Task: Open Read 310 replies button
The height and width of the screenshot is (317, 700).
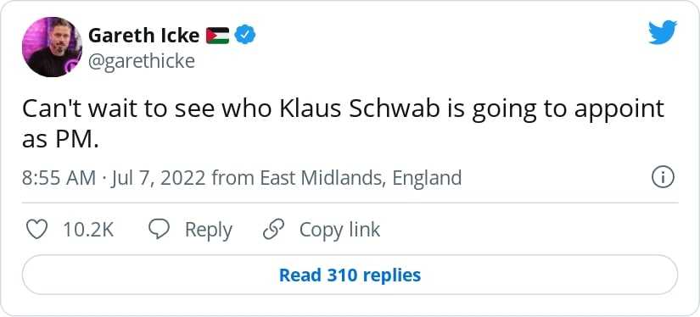Action: click(x=350, y=275)
